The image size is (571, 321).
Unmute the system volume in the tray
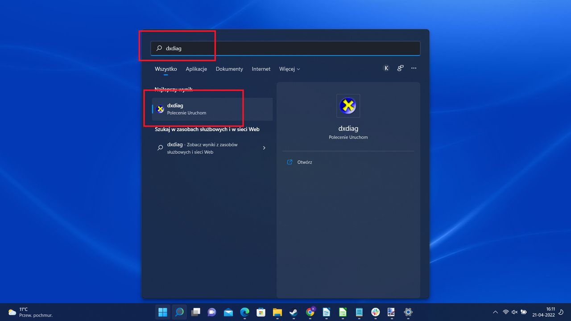(x=514, y=312)
